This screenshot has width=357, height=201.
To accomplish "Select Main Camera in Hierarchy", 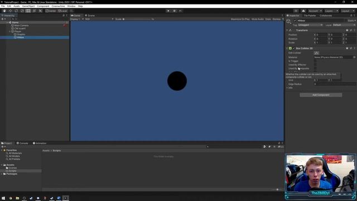I will pos(21,26).
